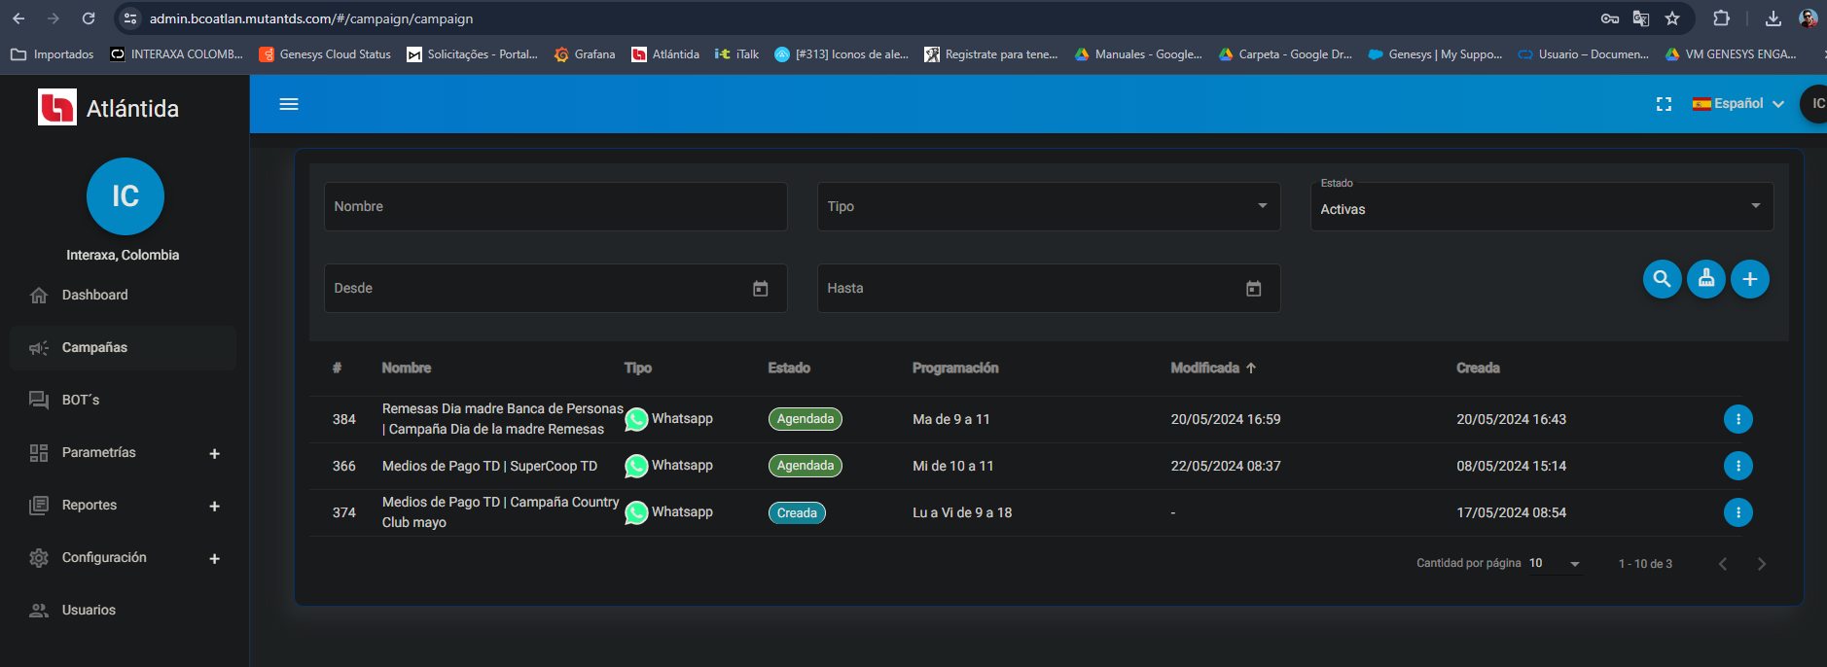Enter fullscreen mode using top bar icon
Screen dimensions: 1827x667
pos(1664,104)
